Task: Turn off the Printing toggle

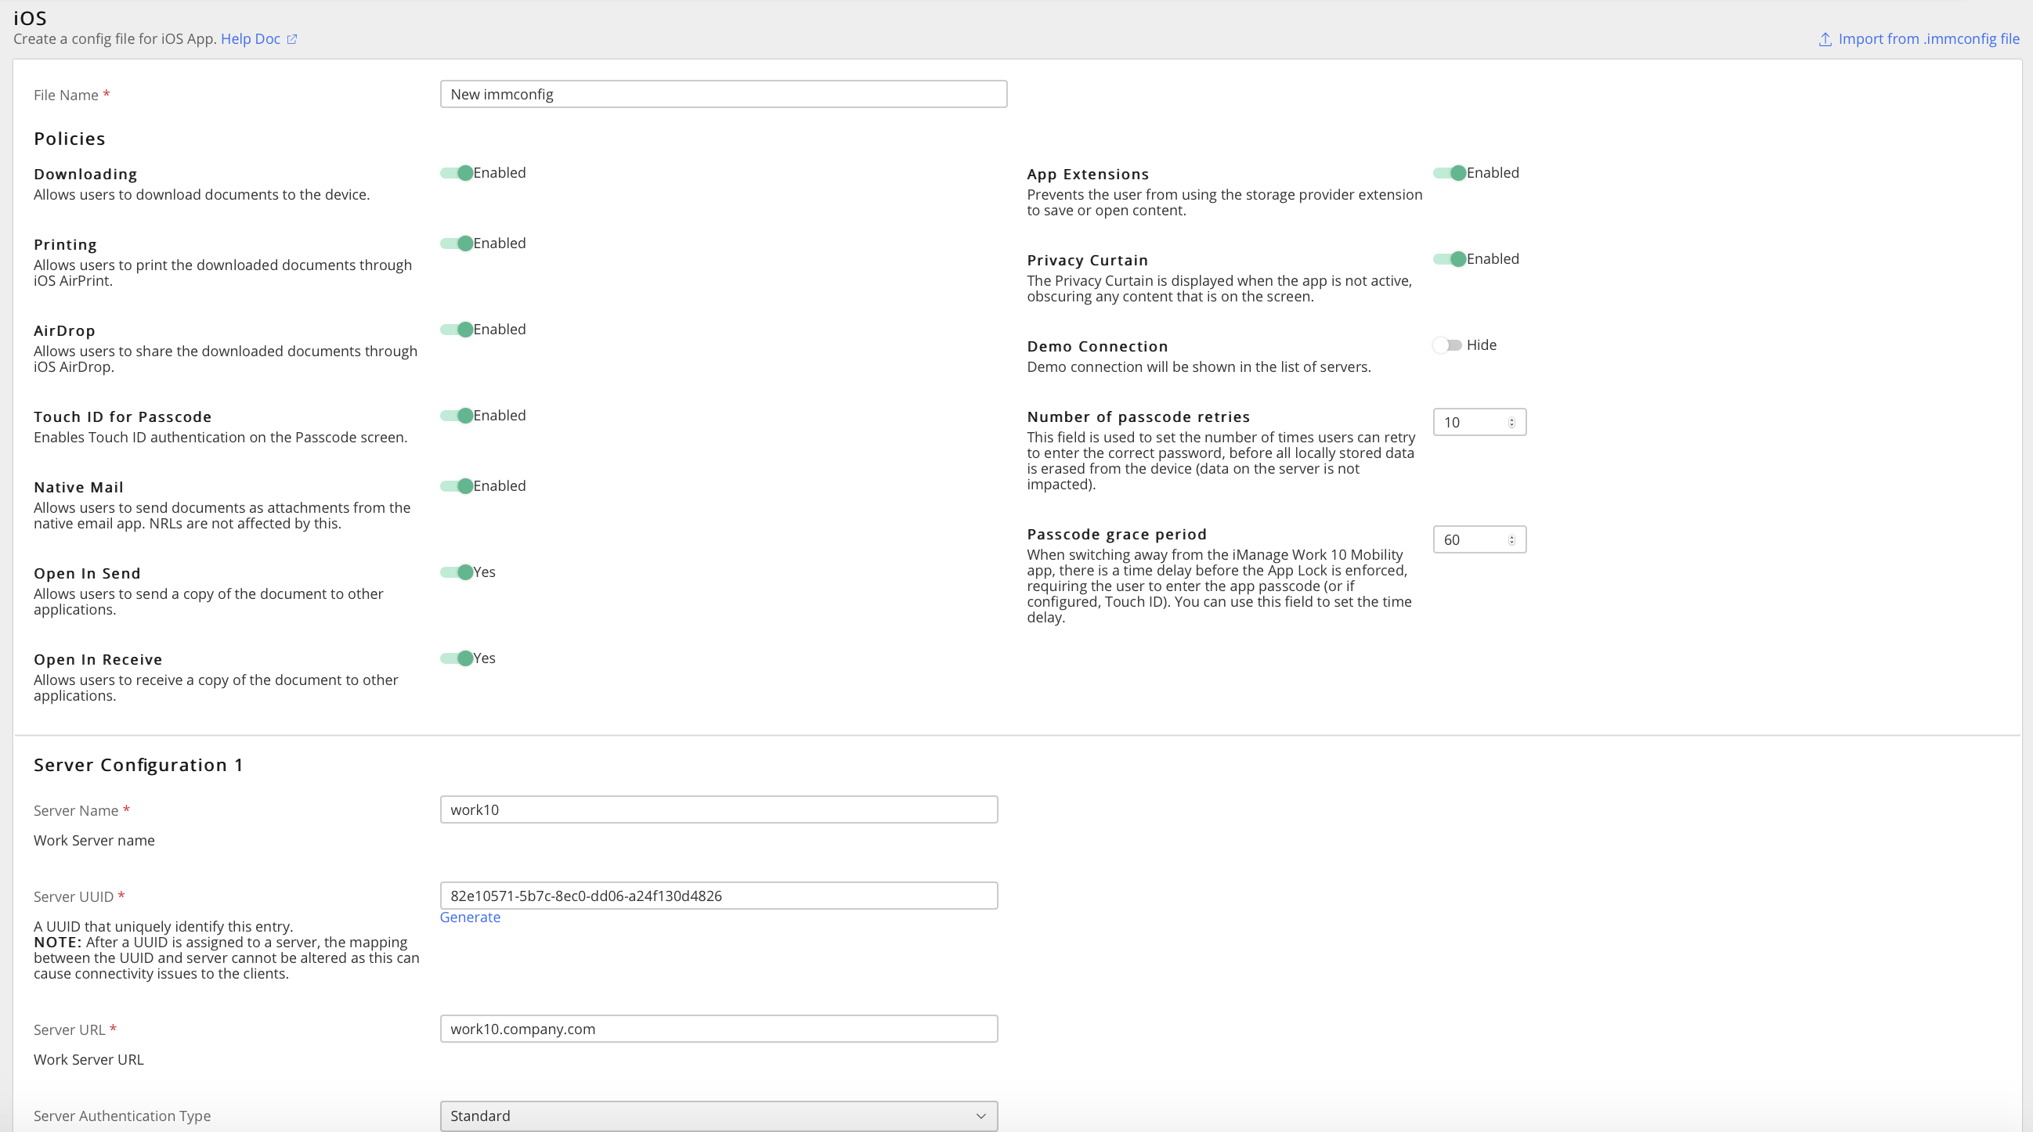Action: tap(457, 243)
